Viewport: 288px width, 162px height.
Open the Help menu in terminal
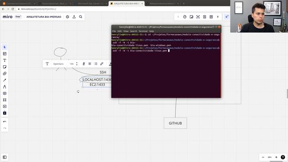point(152,31)
